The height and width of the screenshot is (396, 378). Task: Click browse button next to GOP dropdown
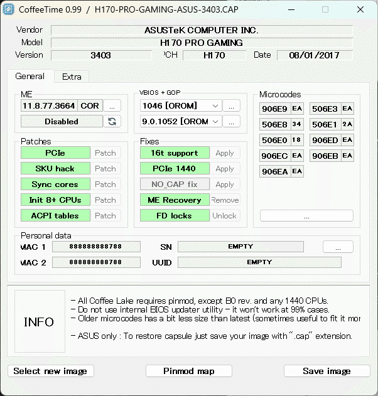tap(231, 122)
